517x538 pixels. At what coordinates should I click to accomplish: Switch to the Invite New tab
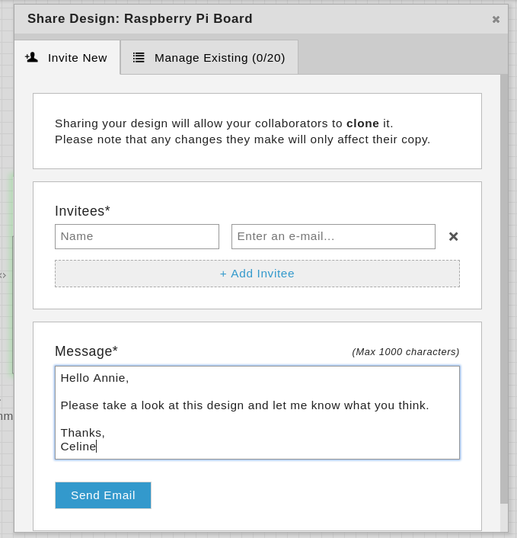point(67,57)
